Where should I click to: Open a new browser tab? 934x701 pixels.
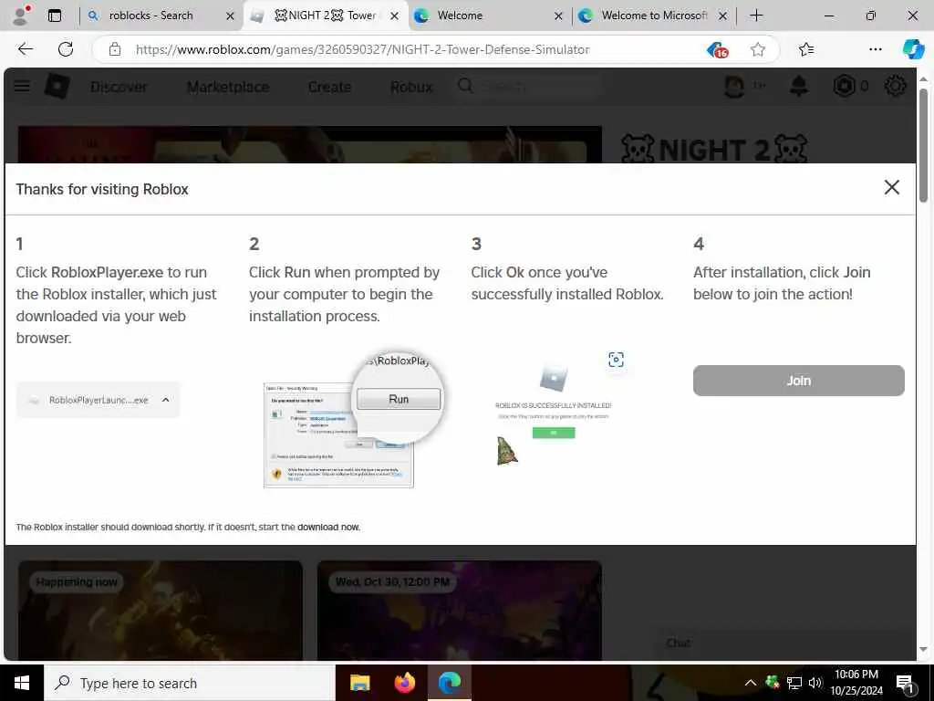pyautogui.click(x=756, y=16)
